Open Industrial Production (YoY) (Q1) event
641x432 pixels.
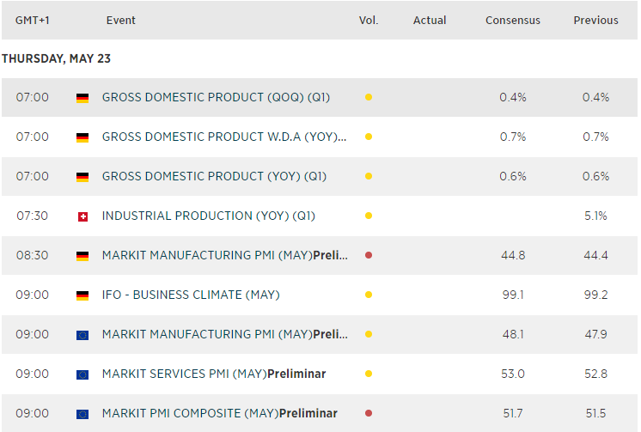(x=208, y=216)
